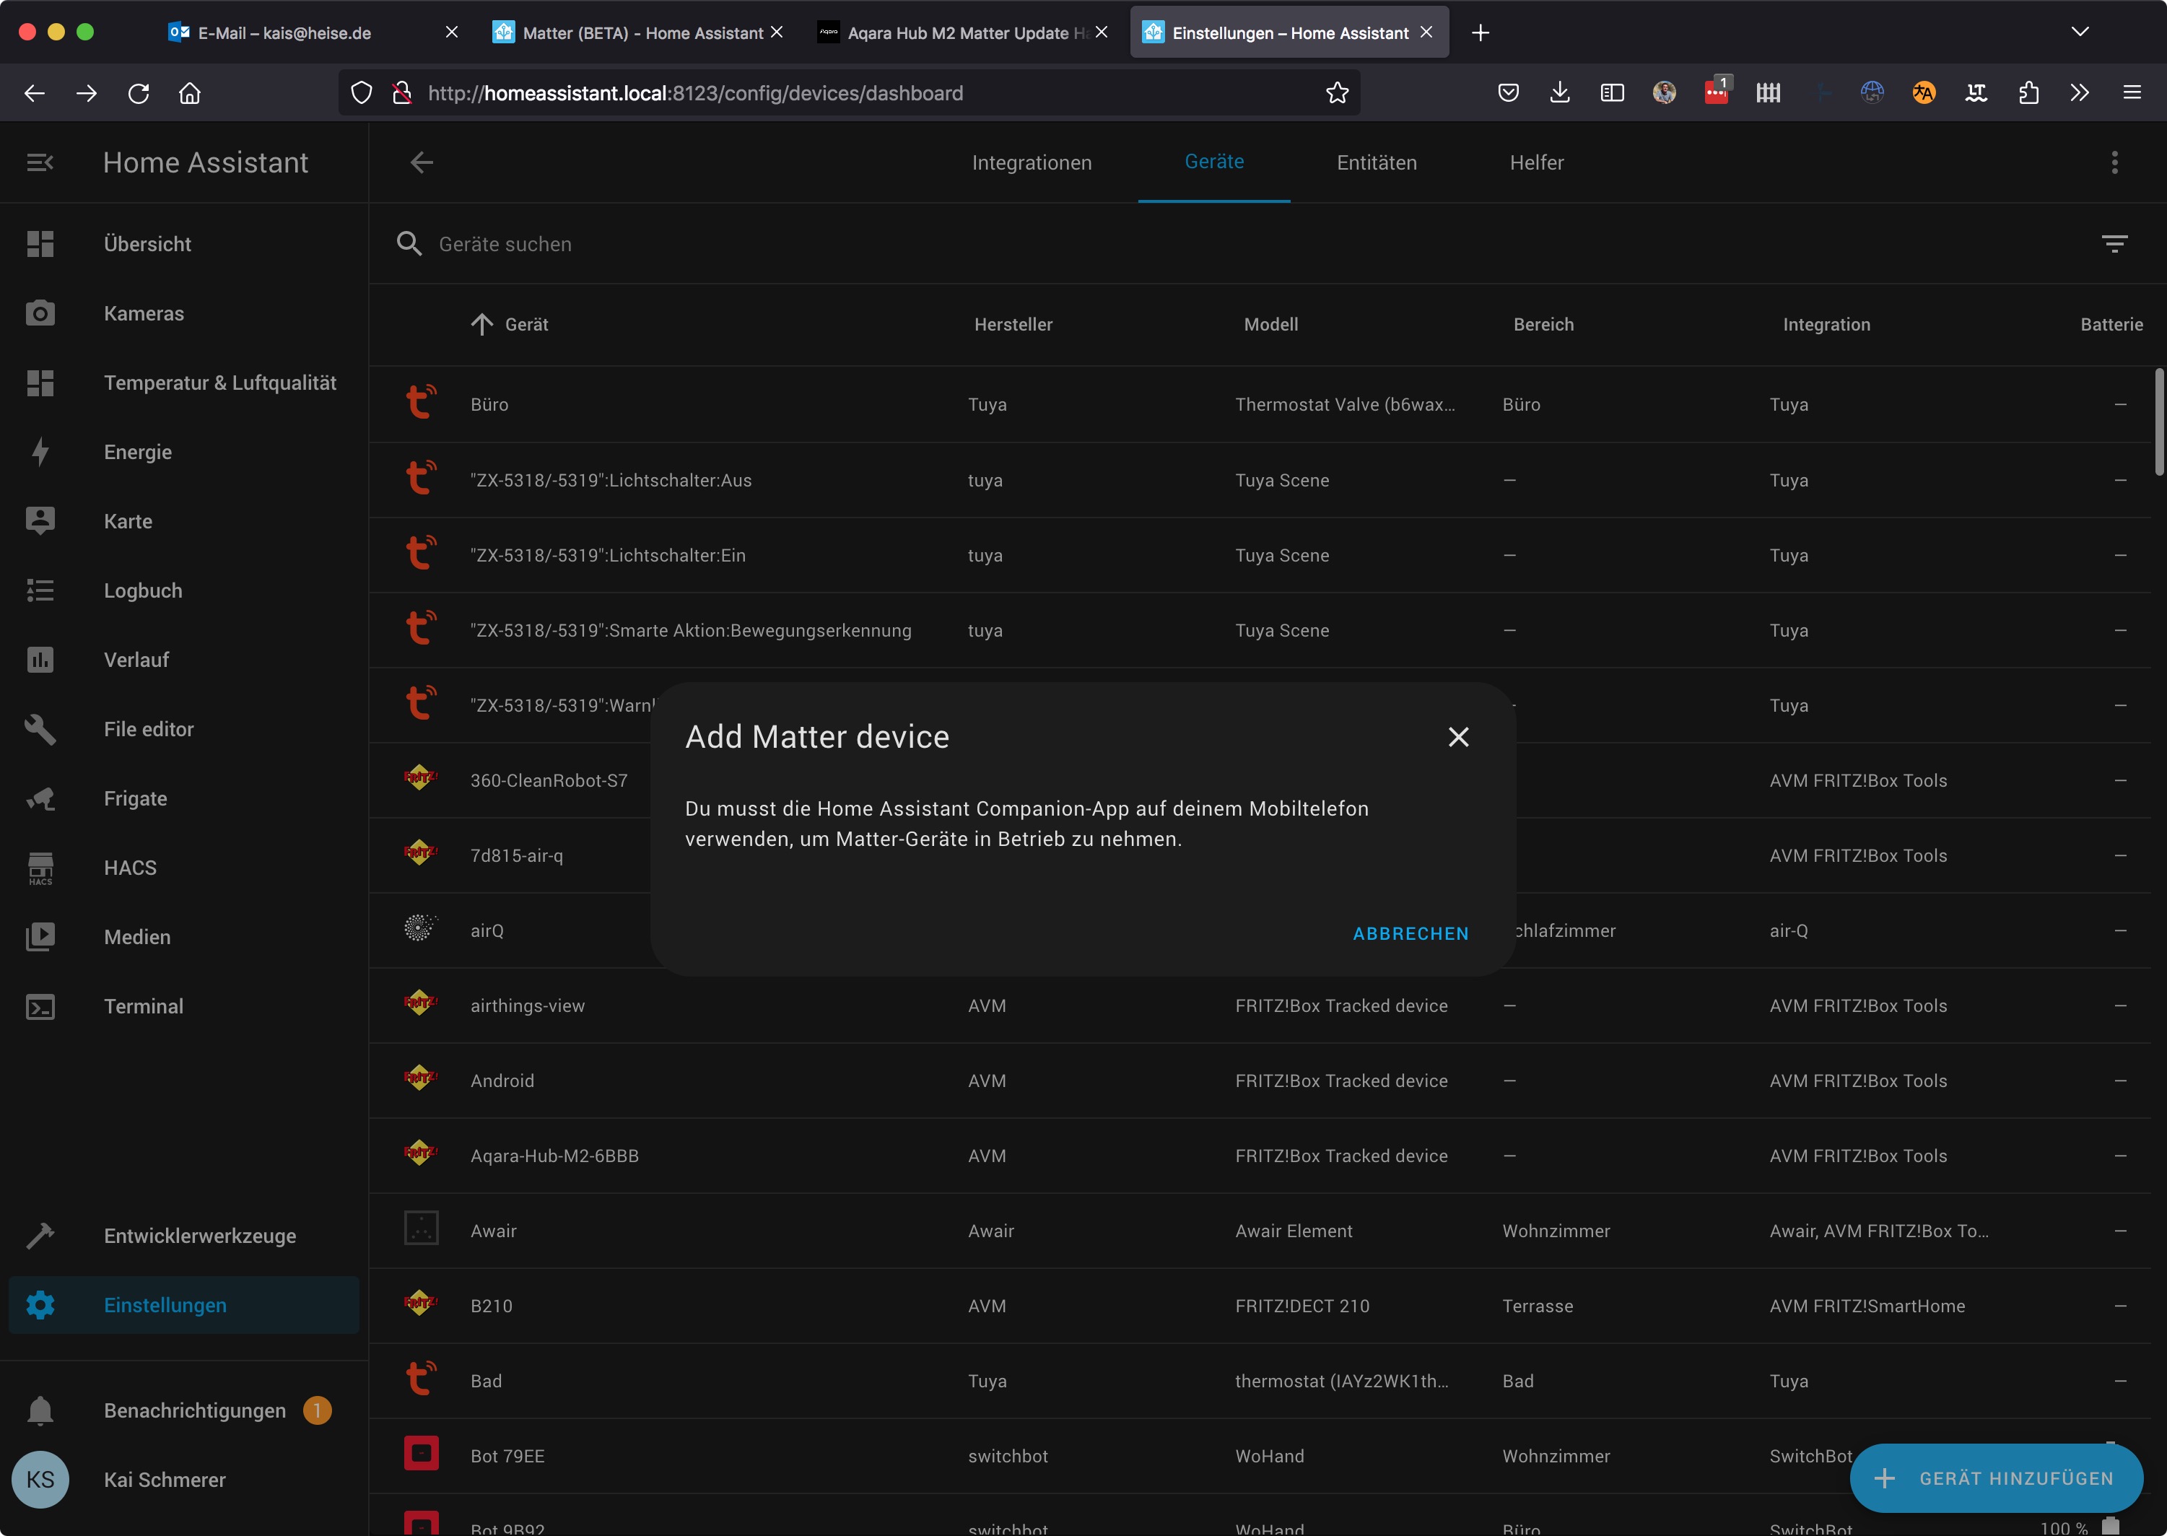Screen dimensions: 2167x1536
Task: Open the Energie sidebar item
Action: point(138,452)
